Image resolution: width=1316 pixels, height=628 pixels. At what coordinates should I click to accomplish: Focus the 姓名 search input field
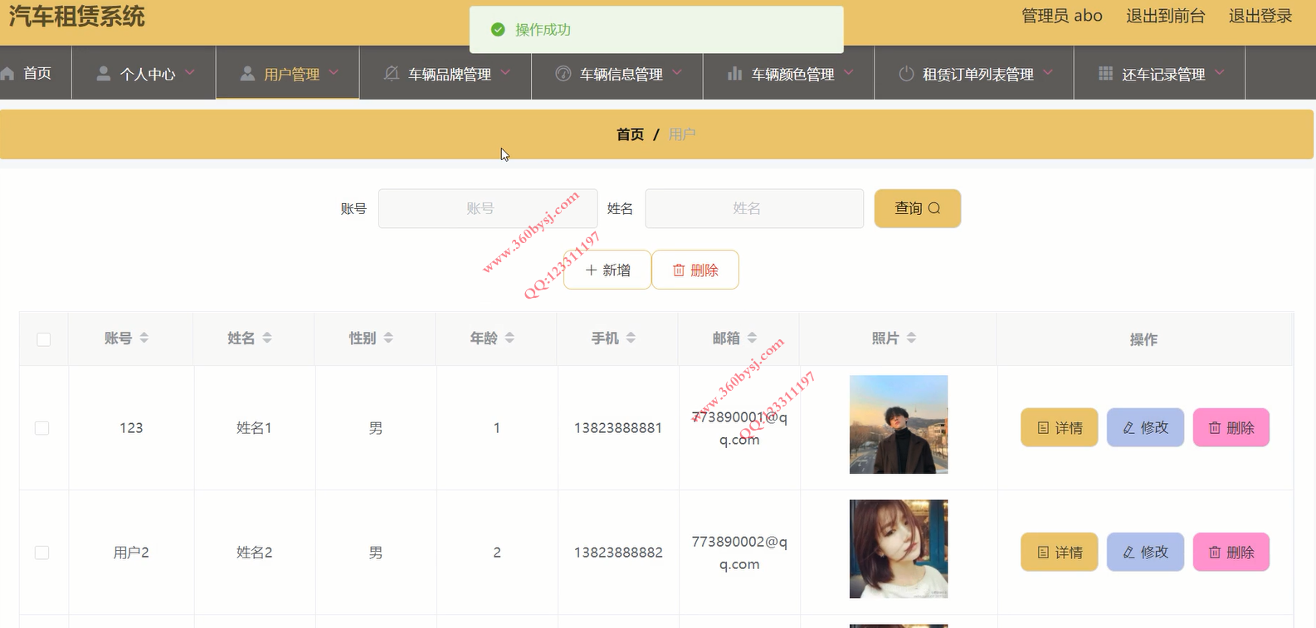click(754, 208)
